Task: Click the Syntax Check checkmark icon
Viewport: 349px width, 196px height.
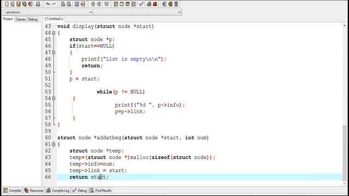Action: click(x=141, y=4)
